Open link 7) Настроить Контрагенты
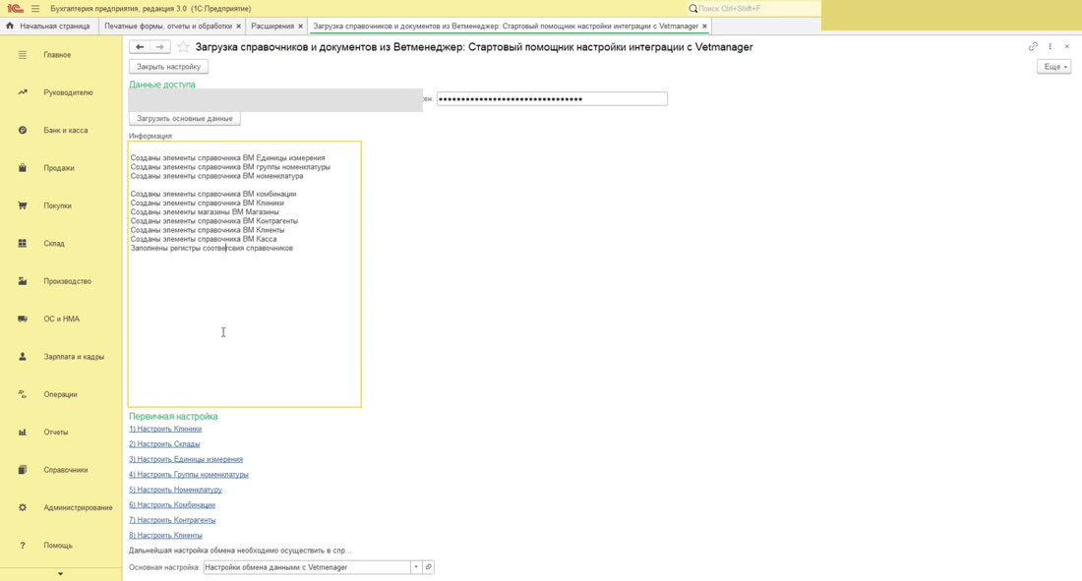Viewport: 1082px width, 581px height. pyautogui.click(x=172, y=520)
